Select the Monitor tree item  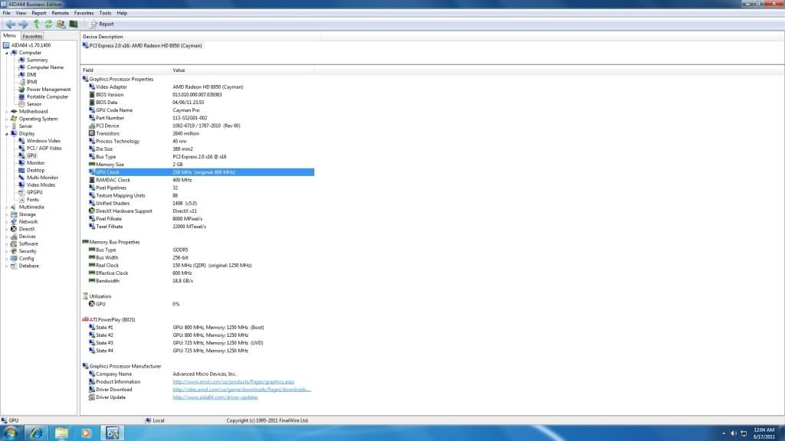point(35,163)
